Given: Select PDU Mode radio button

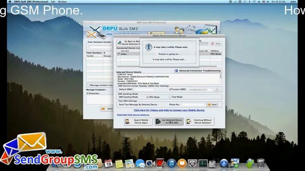Looking at the screenshot, I should point(147,97).
